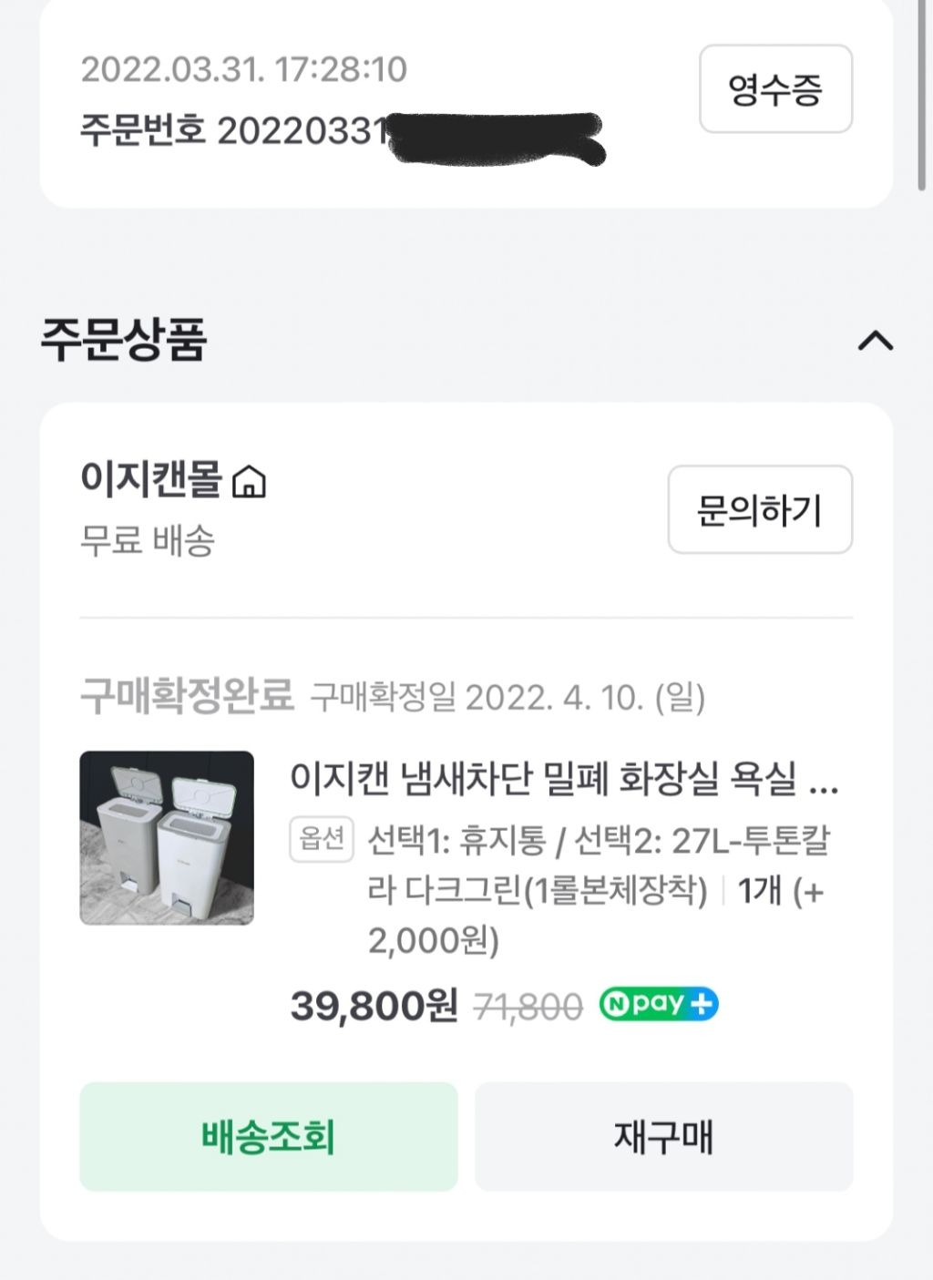Open the 이지캔 냄새차단 product title

click(x=564, y=779)
